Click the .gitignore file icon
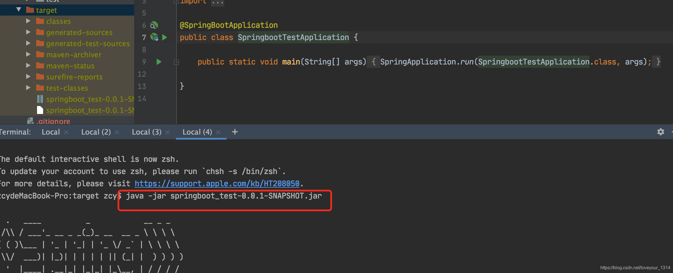 (30, 121)
